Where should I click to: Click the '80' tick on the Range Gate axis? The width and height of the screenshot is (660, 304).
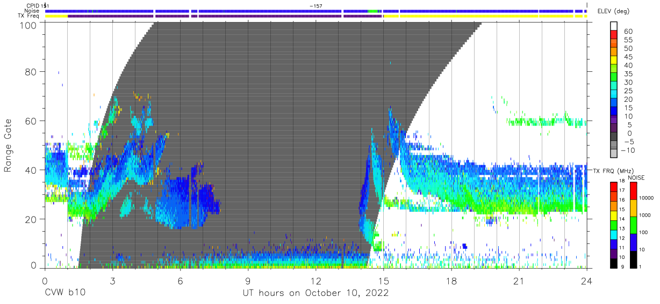[x=32, y=72]
